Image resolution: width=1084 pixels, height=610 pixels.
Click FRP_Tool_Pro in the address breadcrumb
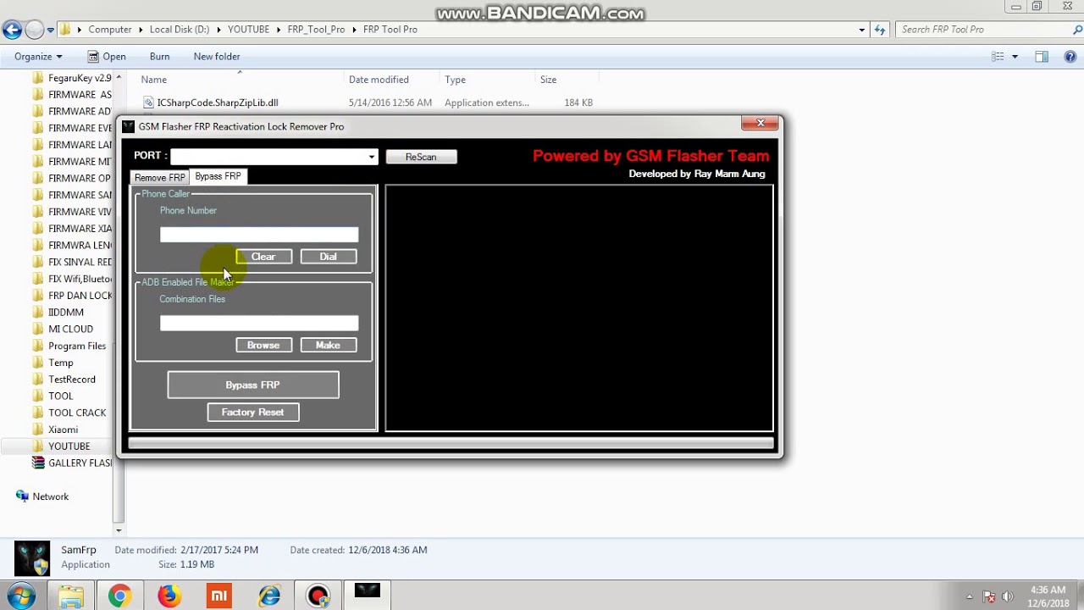click(x=316, y=30)
